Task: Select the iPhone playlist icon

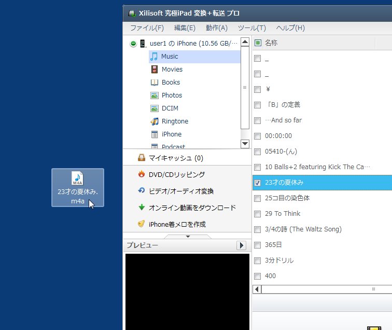Action: coord(155,134)
